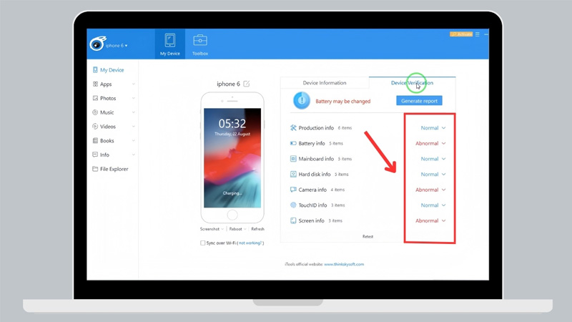This screenshot has width=572, height=322.
Task: Click the Info chat icon in sidebar
Action: 95,155
